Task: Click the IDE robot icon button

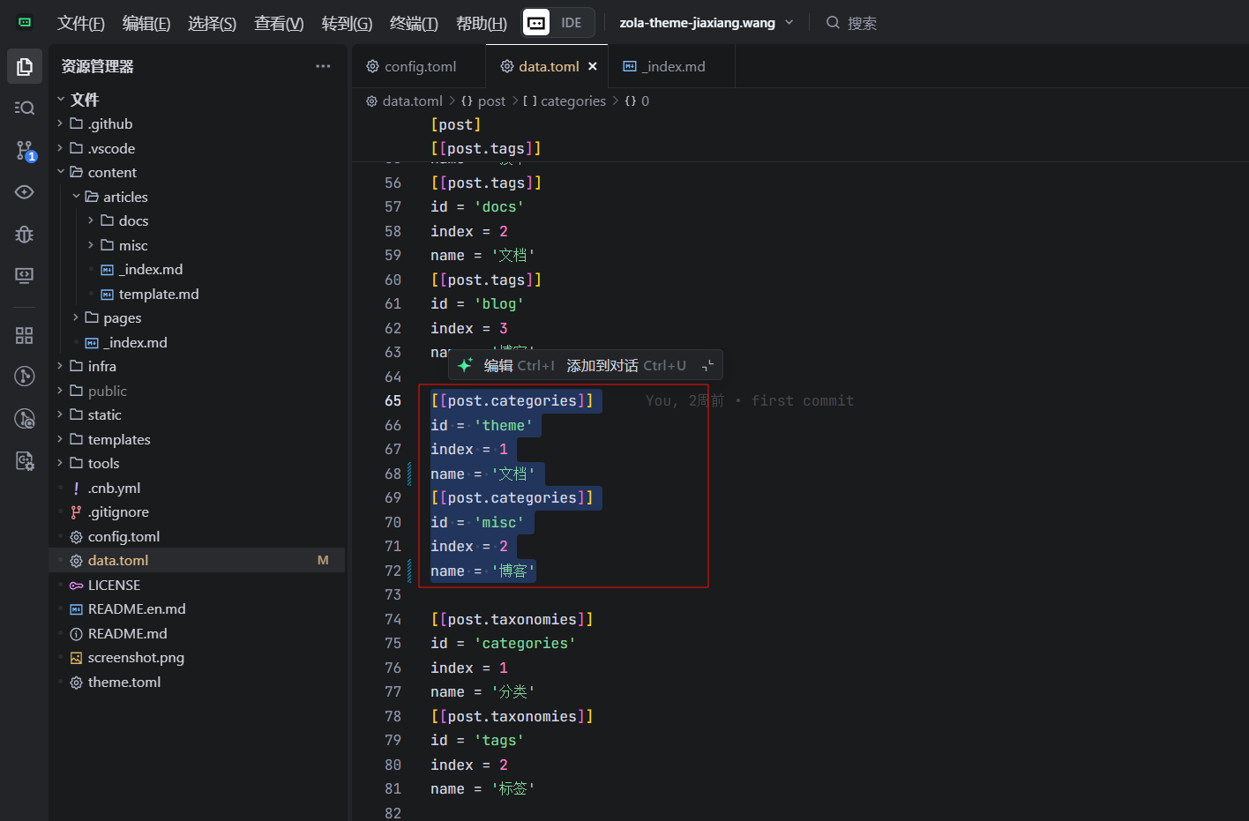Action: coord(536,22)
